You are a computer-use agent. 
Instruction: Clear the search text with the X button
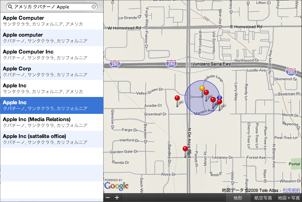coord(94,7)
